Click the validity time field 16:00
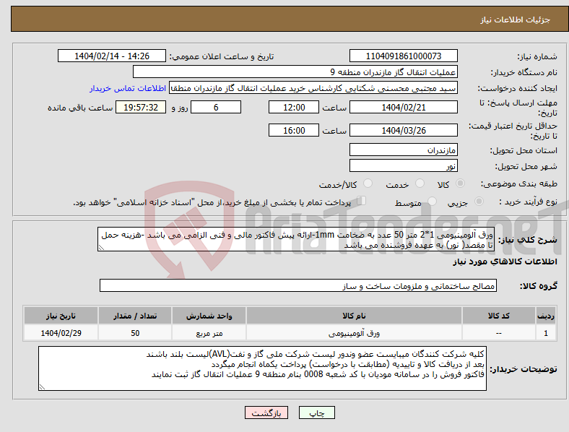569x432 pixels. click(294, 130)
